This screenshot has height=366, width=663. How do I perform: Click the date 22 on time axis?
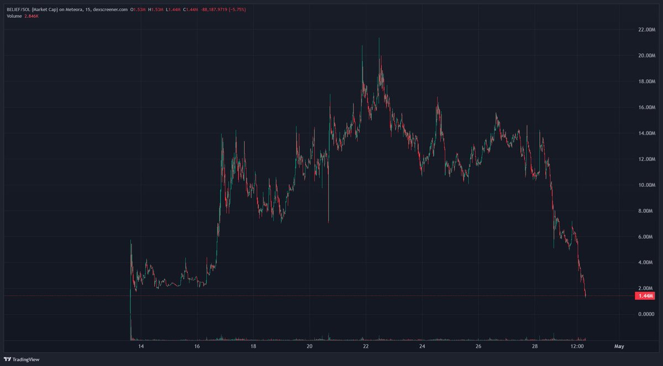tap(366, 347)
